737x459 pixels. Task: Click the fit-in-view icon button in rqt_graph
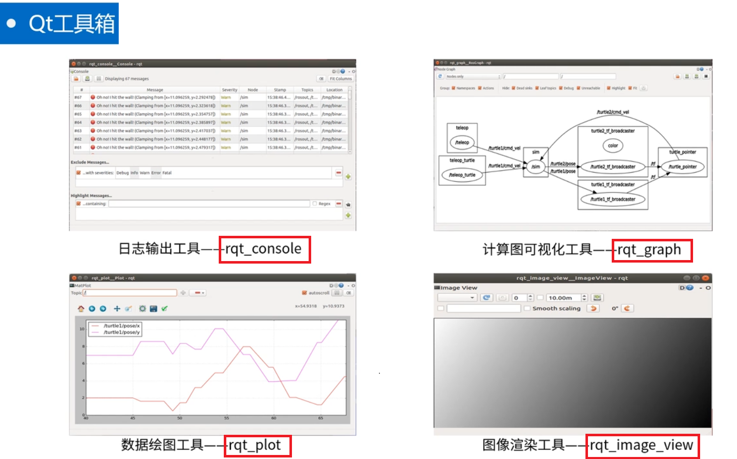click(644, 88)
